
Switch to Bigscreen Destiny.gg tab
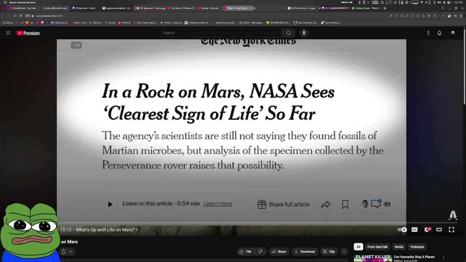150,8
